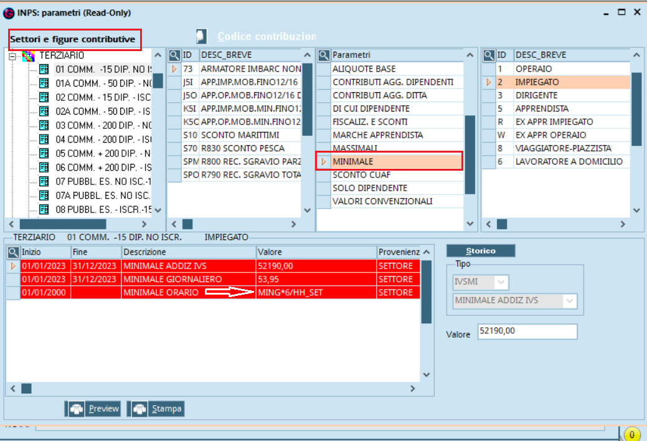Click the table icon of 07 PUBBL. ES. NO ISC.-1
Screen dimensions: 647x441
click(44, 181)
